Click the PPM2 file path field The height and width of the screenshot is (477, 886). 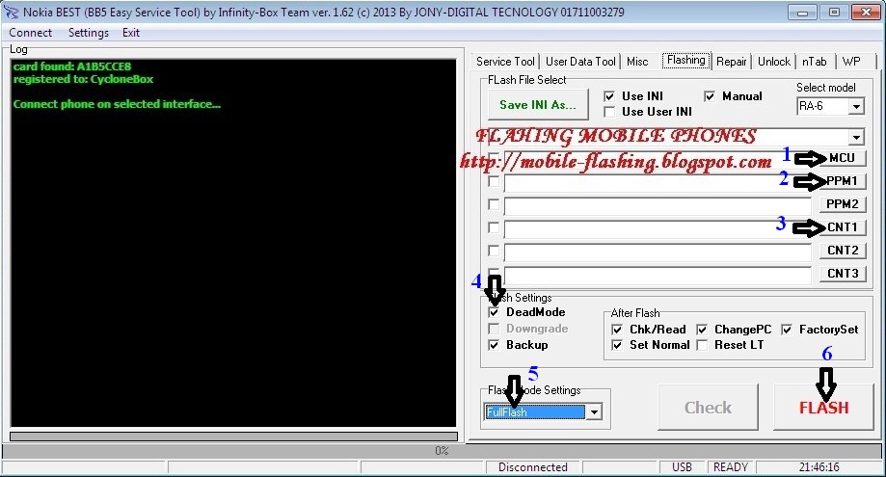658,206
